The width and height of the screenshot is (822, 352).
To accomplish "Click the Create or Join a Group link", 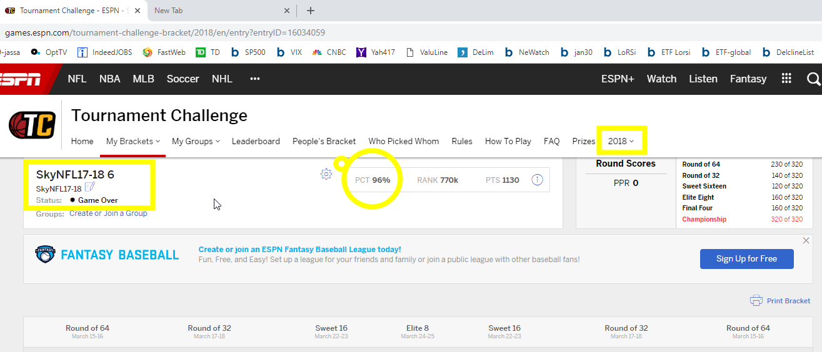I will point(108,213).
